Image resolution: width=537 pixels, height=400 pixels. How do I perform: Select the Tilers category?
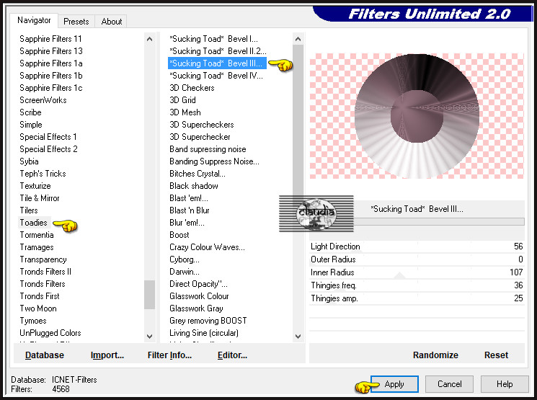pos(29,210)
